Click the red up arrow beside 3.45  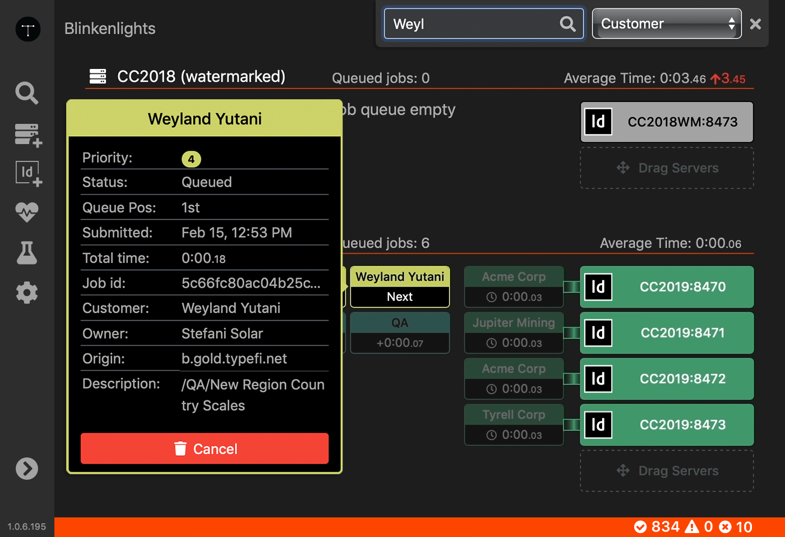[715, 79]
